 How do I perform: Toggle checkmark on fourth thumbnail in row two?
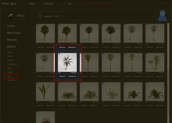tap(103, 53)
